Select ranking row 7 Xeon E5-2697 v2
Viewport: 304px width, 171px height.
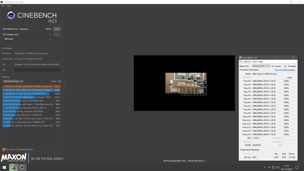[x=31, y=108]
